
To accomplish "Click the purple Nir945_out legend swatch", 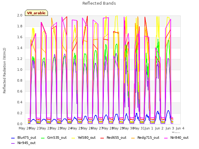I will [13, 143].
